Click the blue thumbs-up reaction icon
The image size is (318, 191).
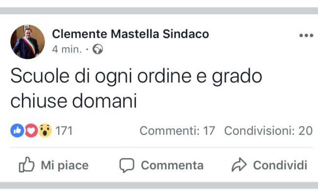(x=17, y=130)
